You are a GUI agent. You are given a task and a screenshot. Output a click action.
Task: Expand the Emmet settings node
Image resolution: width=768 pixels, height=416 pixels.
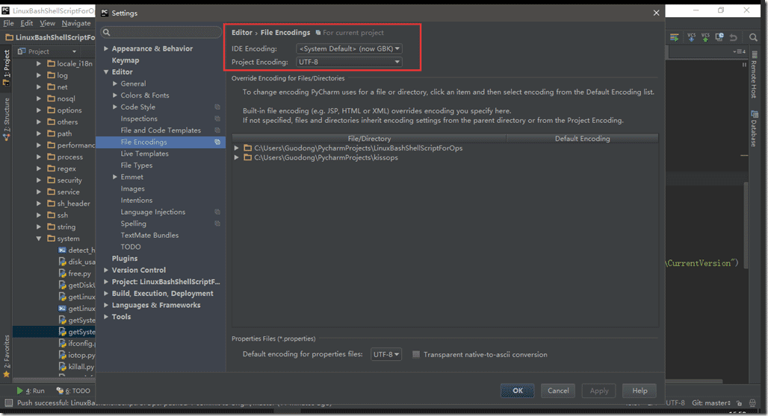tap(115, 177)
